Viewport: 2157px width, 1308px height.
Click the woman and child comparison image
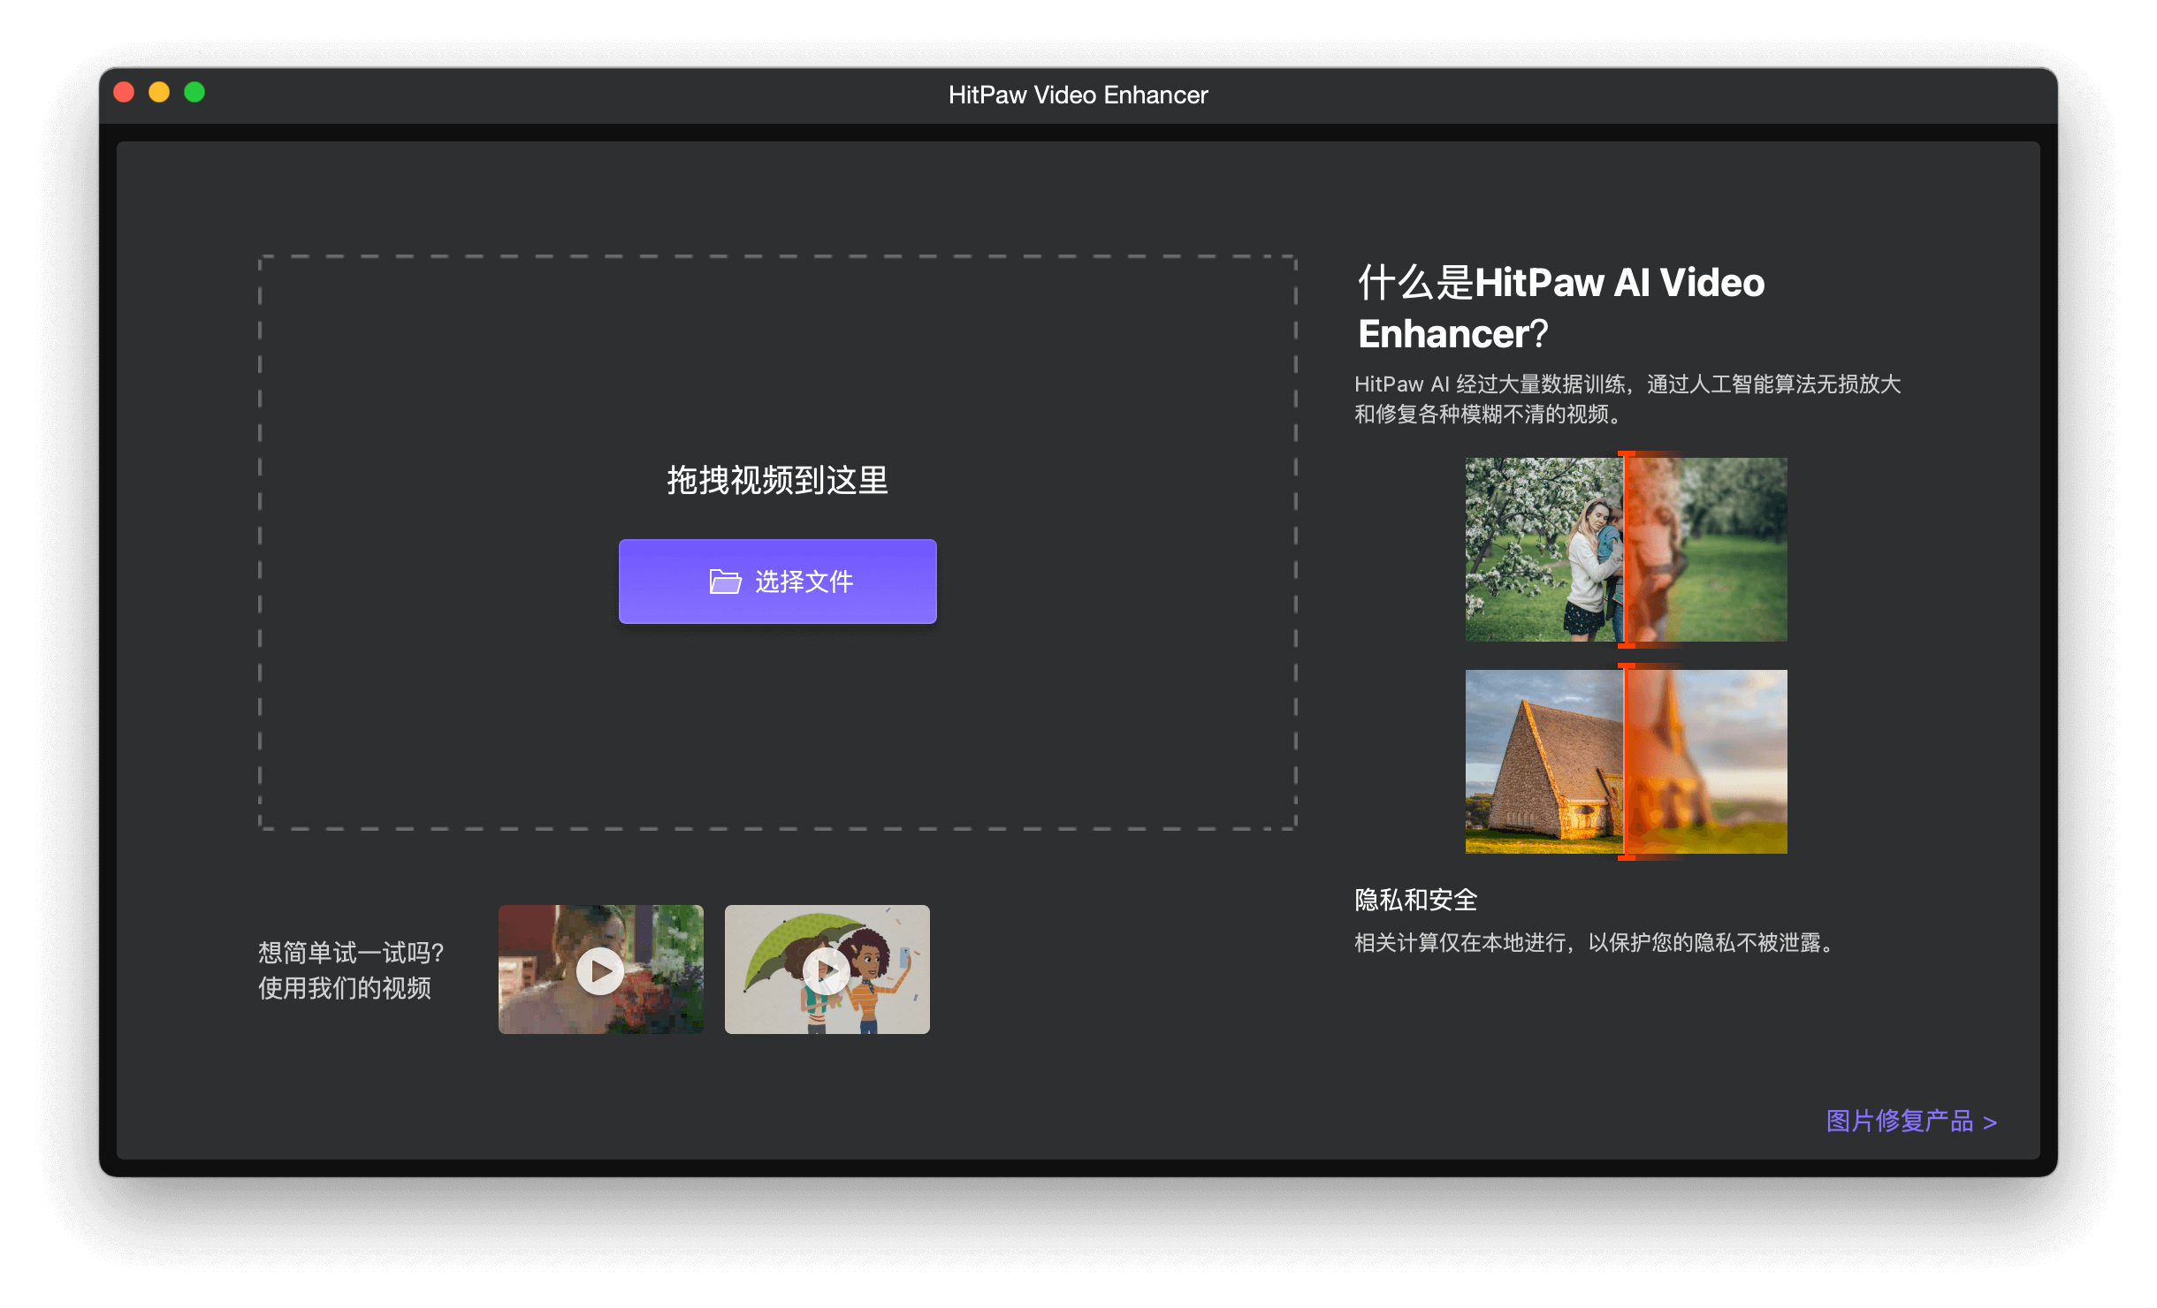(x=1626, y=549)
